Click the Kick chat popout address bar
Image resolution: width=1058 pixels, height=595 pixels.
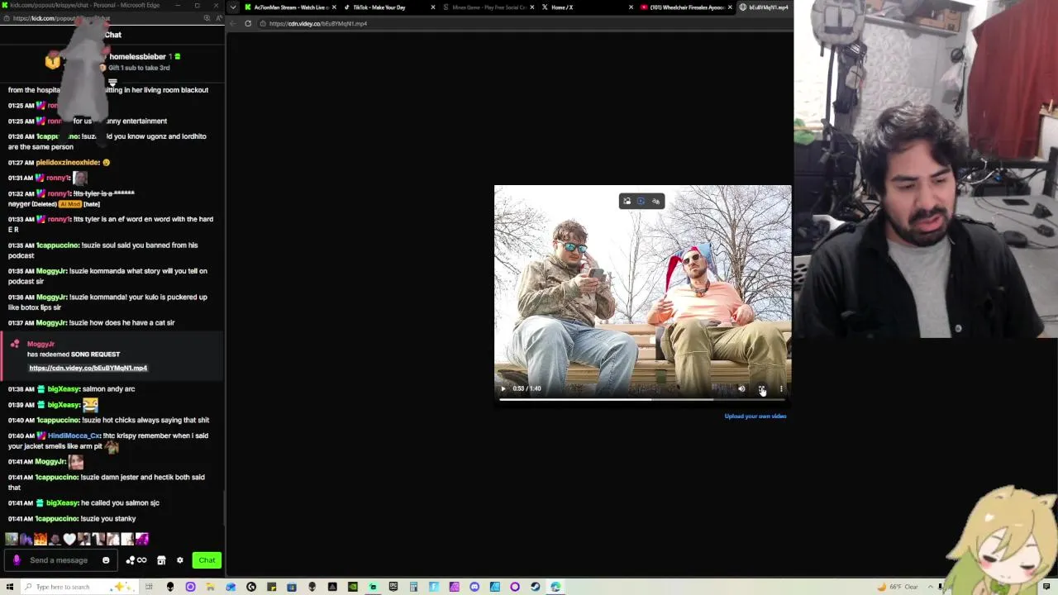(x=103, y=18)
